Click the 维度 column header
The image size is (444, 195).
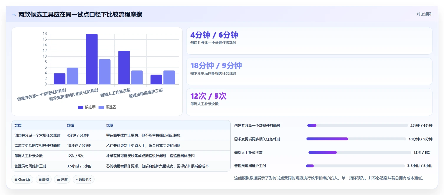click(18, 125)
